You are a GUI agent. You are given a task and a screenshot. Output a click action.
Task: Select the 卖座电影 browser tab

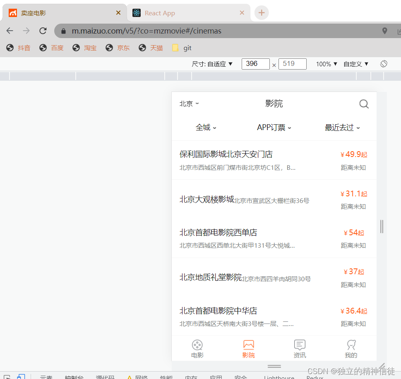[65, 13]
